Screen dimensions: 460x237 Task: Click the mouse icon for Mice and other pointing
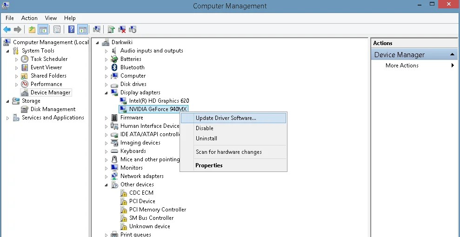[114, 159]
